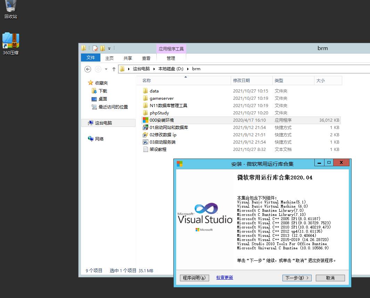
Task: Click the 2020/4/17 16:10 date cell
Action: click(x=249, y=120)
